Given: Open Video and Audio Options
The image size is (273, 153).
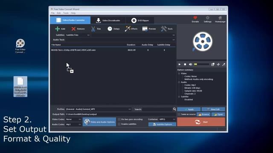Looking at the screenshot, I should tap(99, 122).
